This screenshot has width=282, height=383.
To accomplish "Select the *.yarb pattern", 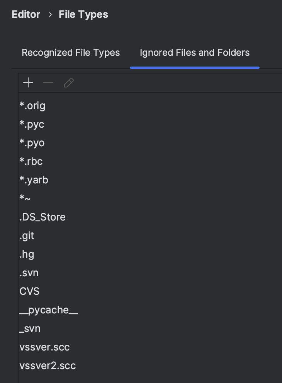I will 34,180.
